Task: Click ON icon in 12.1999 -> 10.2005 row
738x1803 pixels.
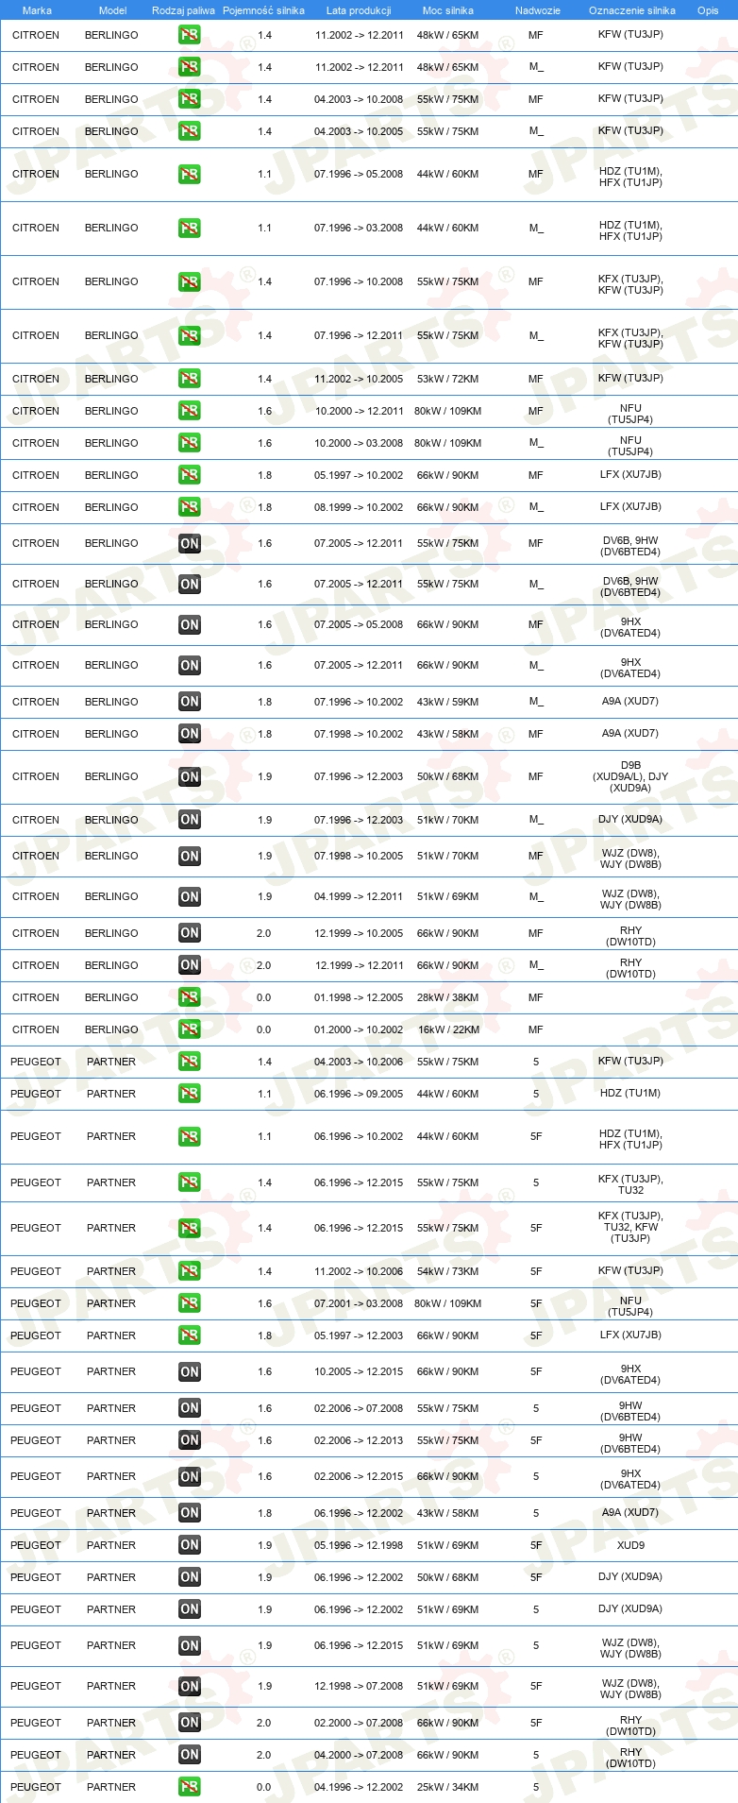Action: click(x=190, y=933)
